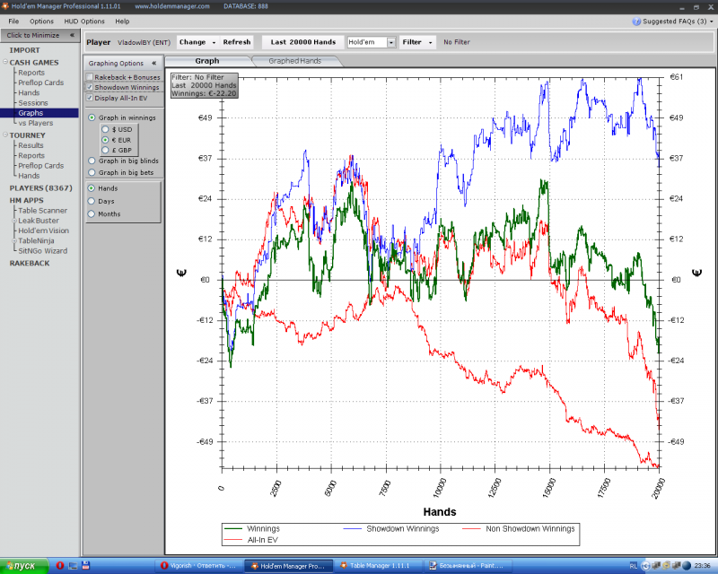Collapse the sidebar using Click to Minimize arrows
This screenshot has height=574, width=718.
[x=72, y=35]
